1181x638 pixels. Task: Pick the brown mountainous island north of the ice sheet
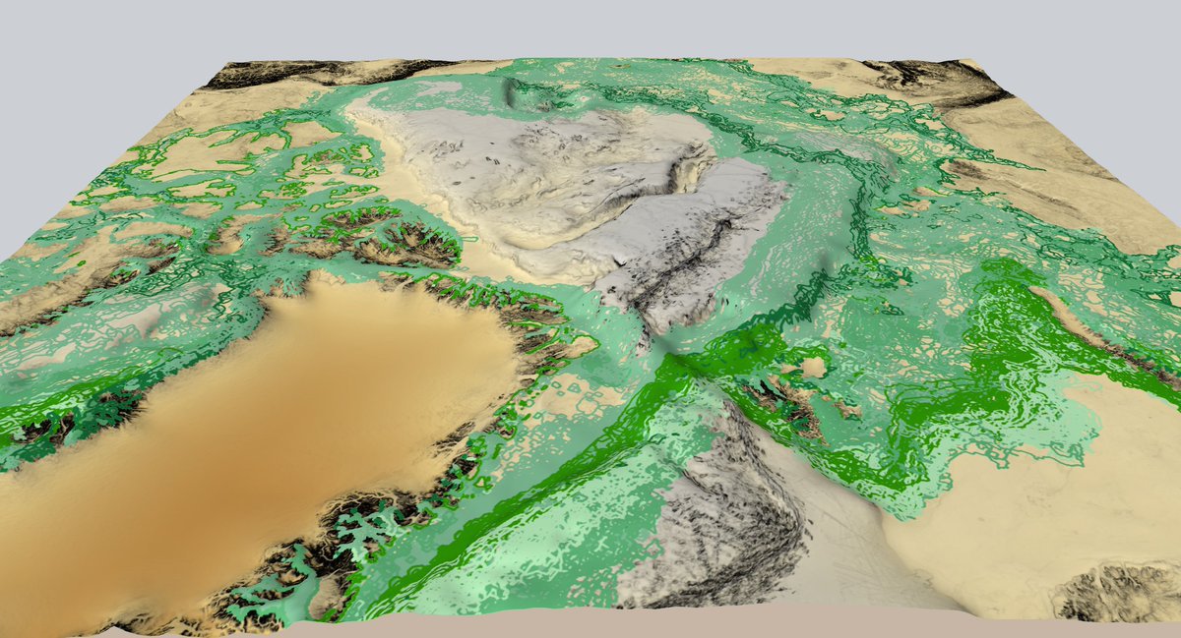(x=394, y=236)
